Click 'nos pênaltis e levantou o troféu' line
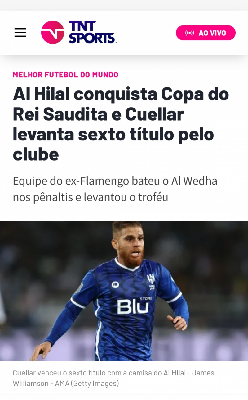The image size is (248, 400). coord(90,197)
